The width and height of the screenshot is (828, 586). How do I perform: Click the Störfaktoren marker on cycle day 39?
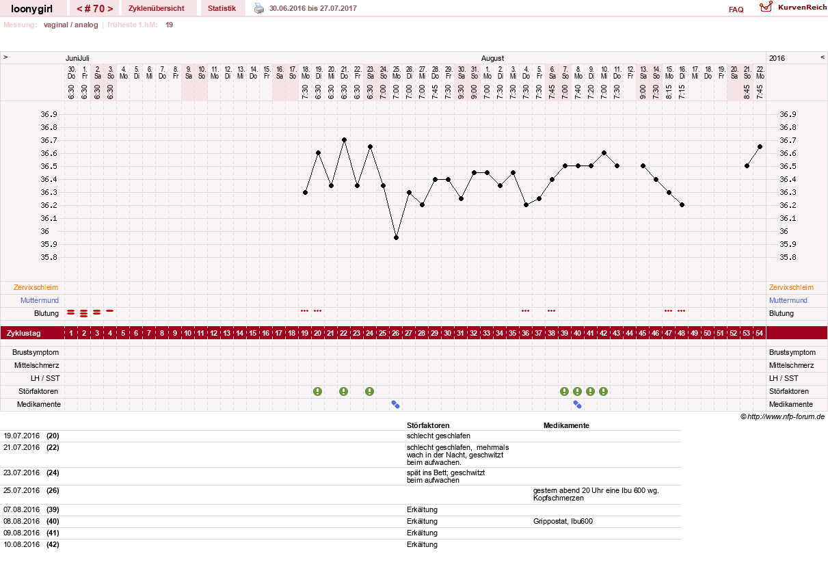(x=565, y=391)
